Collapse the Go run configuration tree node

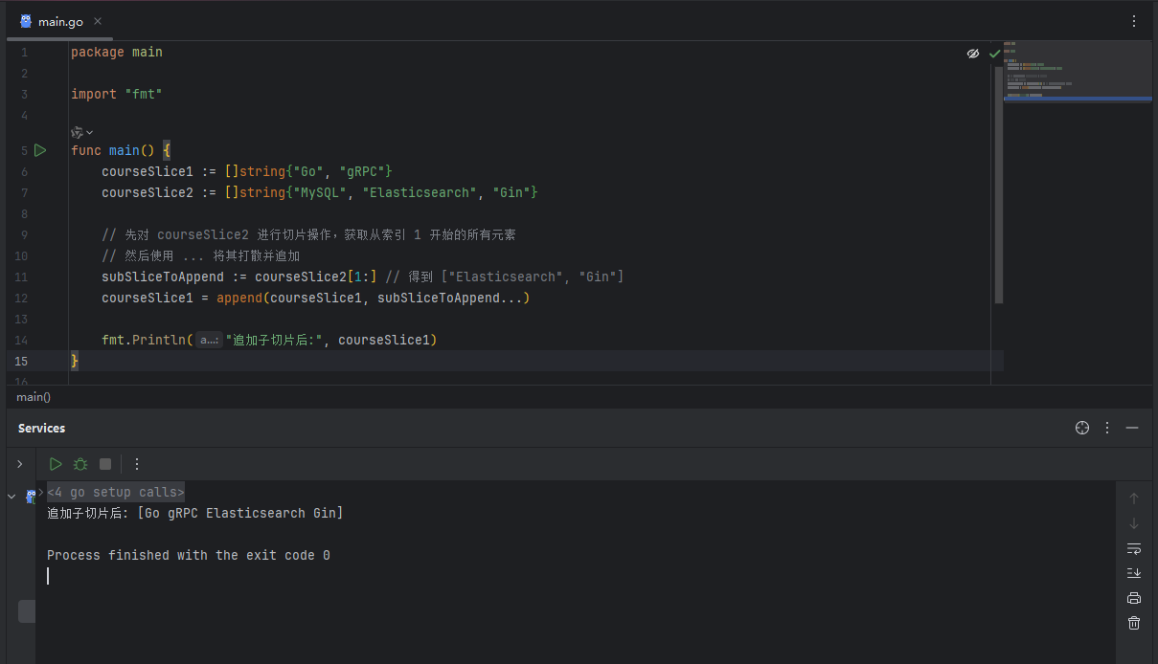coord(11,496)
